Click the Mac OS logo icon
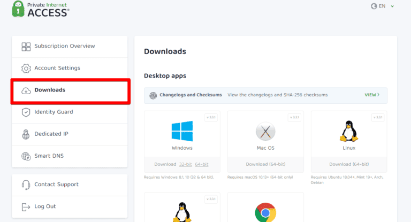The height and width of the screenshot is (222, 411). pos(265,131)
